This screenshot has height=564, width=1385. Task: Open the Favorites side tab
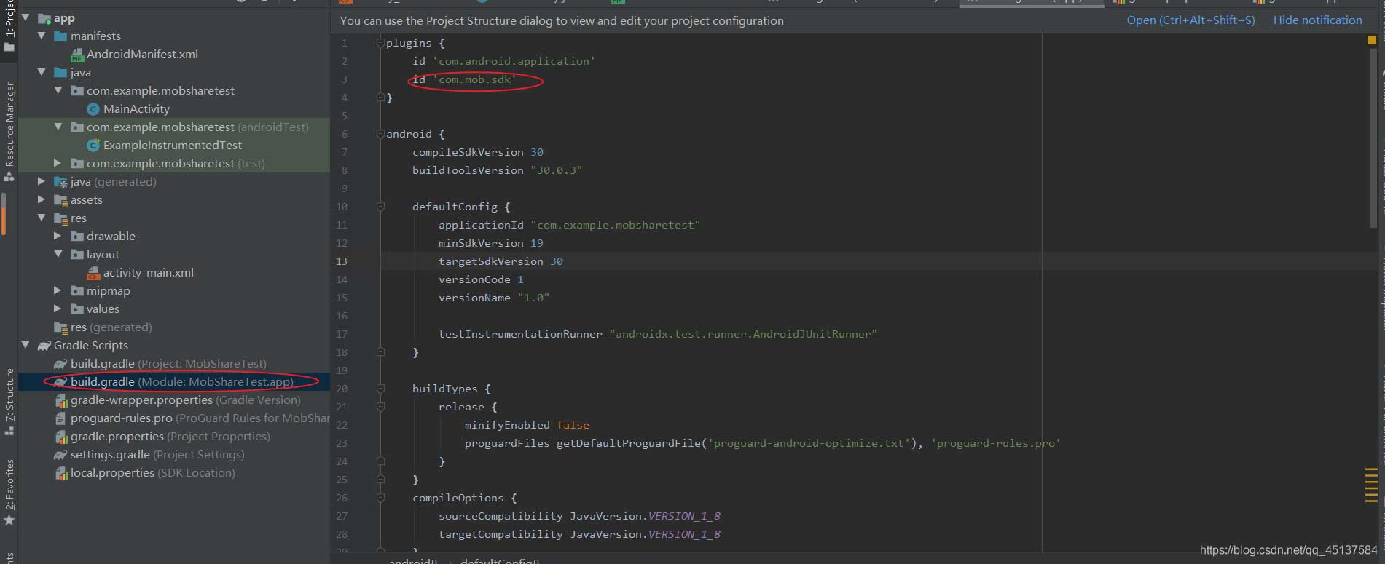pos(9,491)
